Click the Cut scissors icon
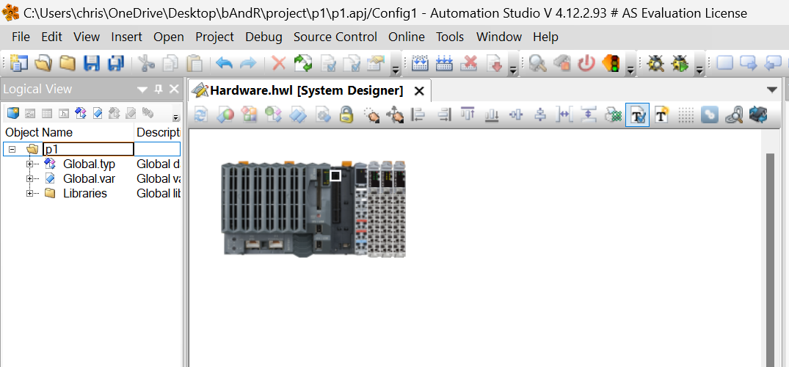This screenshot has width=789, height=367. pos(147,63)
